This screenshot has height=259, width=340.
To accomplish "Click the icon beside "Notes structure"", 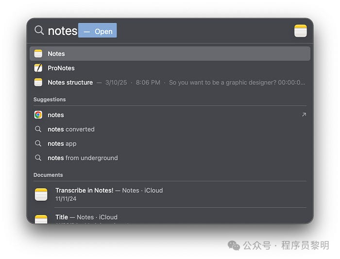I will coord(38,82).
